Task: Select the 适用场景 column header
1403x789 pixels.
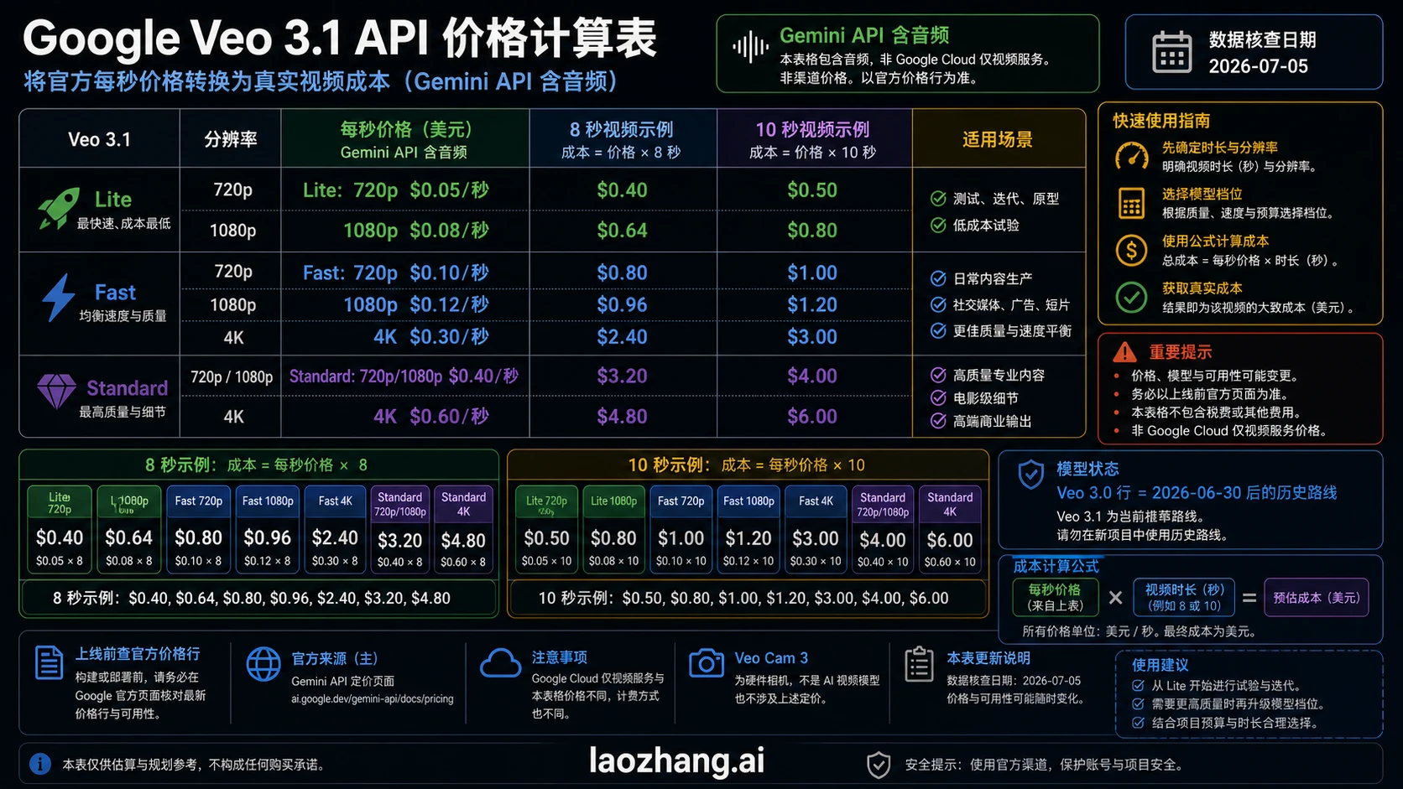Action: [998, 138]
